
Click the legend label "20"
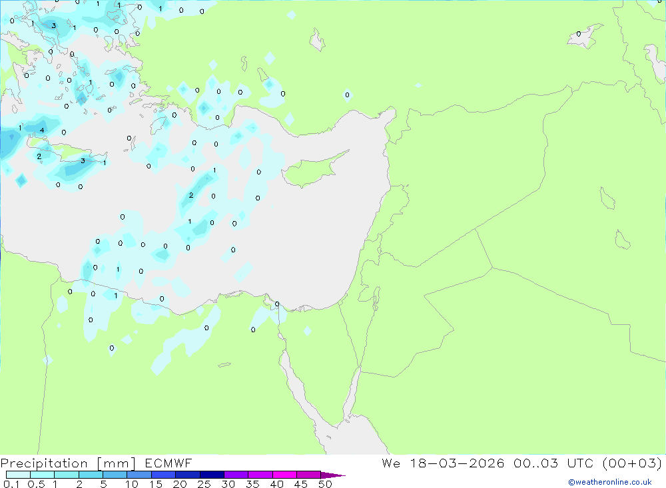tap(180, 484)
